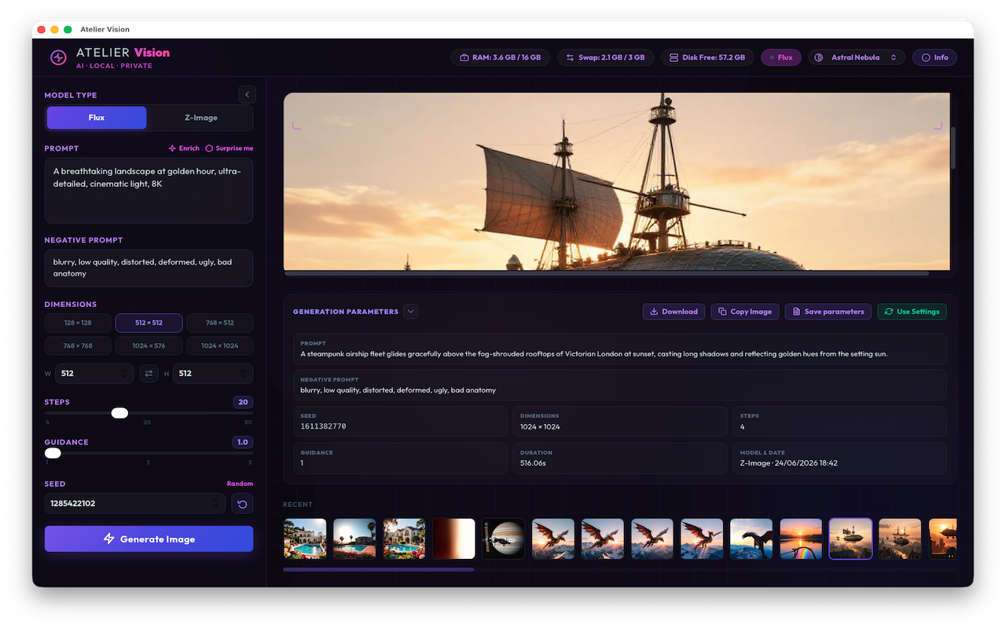The image size is (1006, 628).
Task: Copy Image to clipboard
Action: pyautogui.click(x=745, y=312)
